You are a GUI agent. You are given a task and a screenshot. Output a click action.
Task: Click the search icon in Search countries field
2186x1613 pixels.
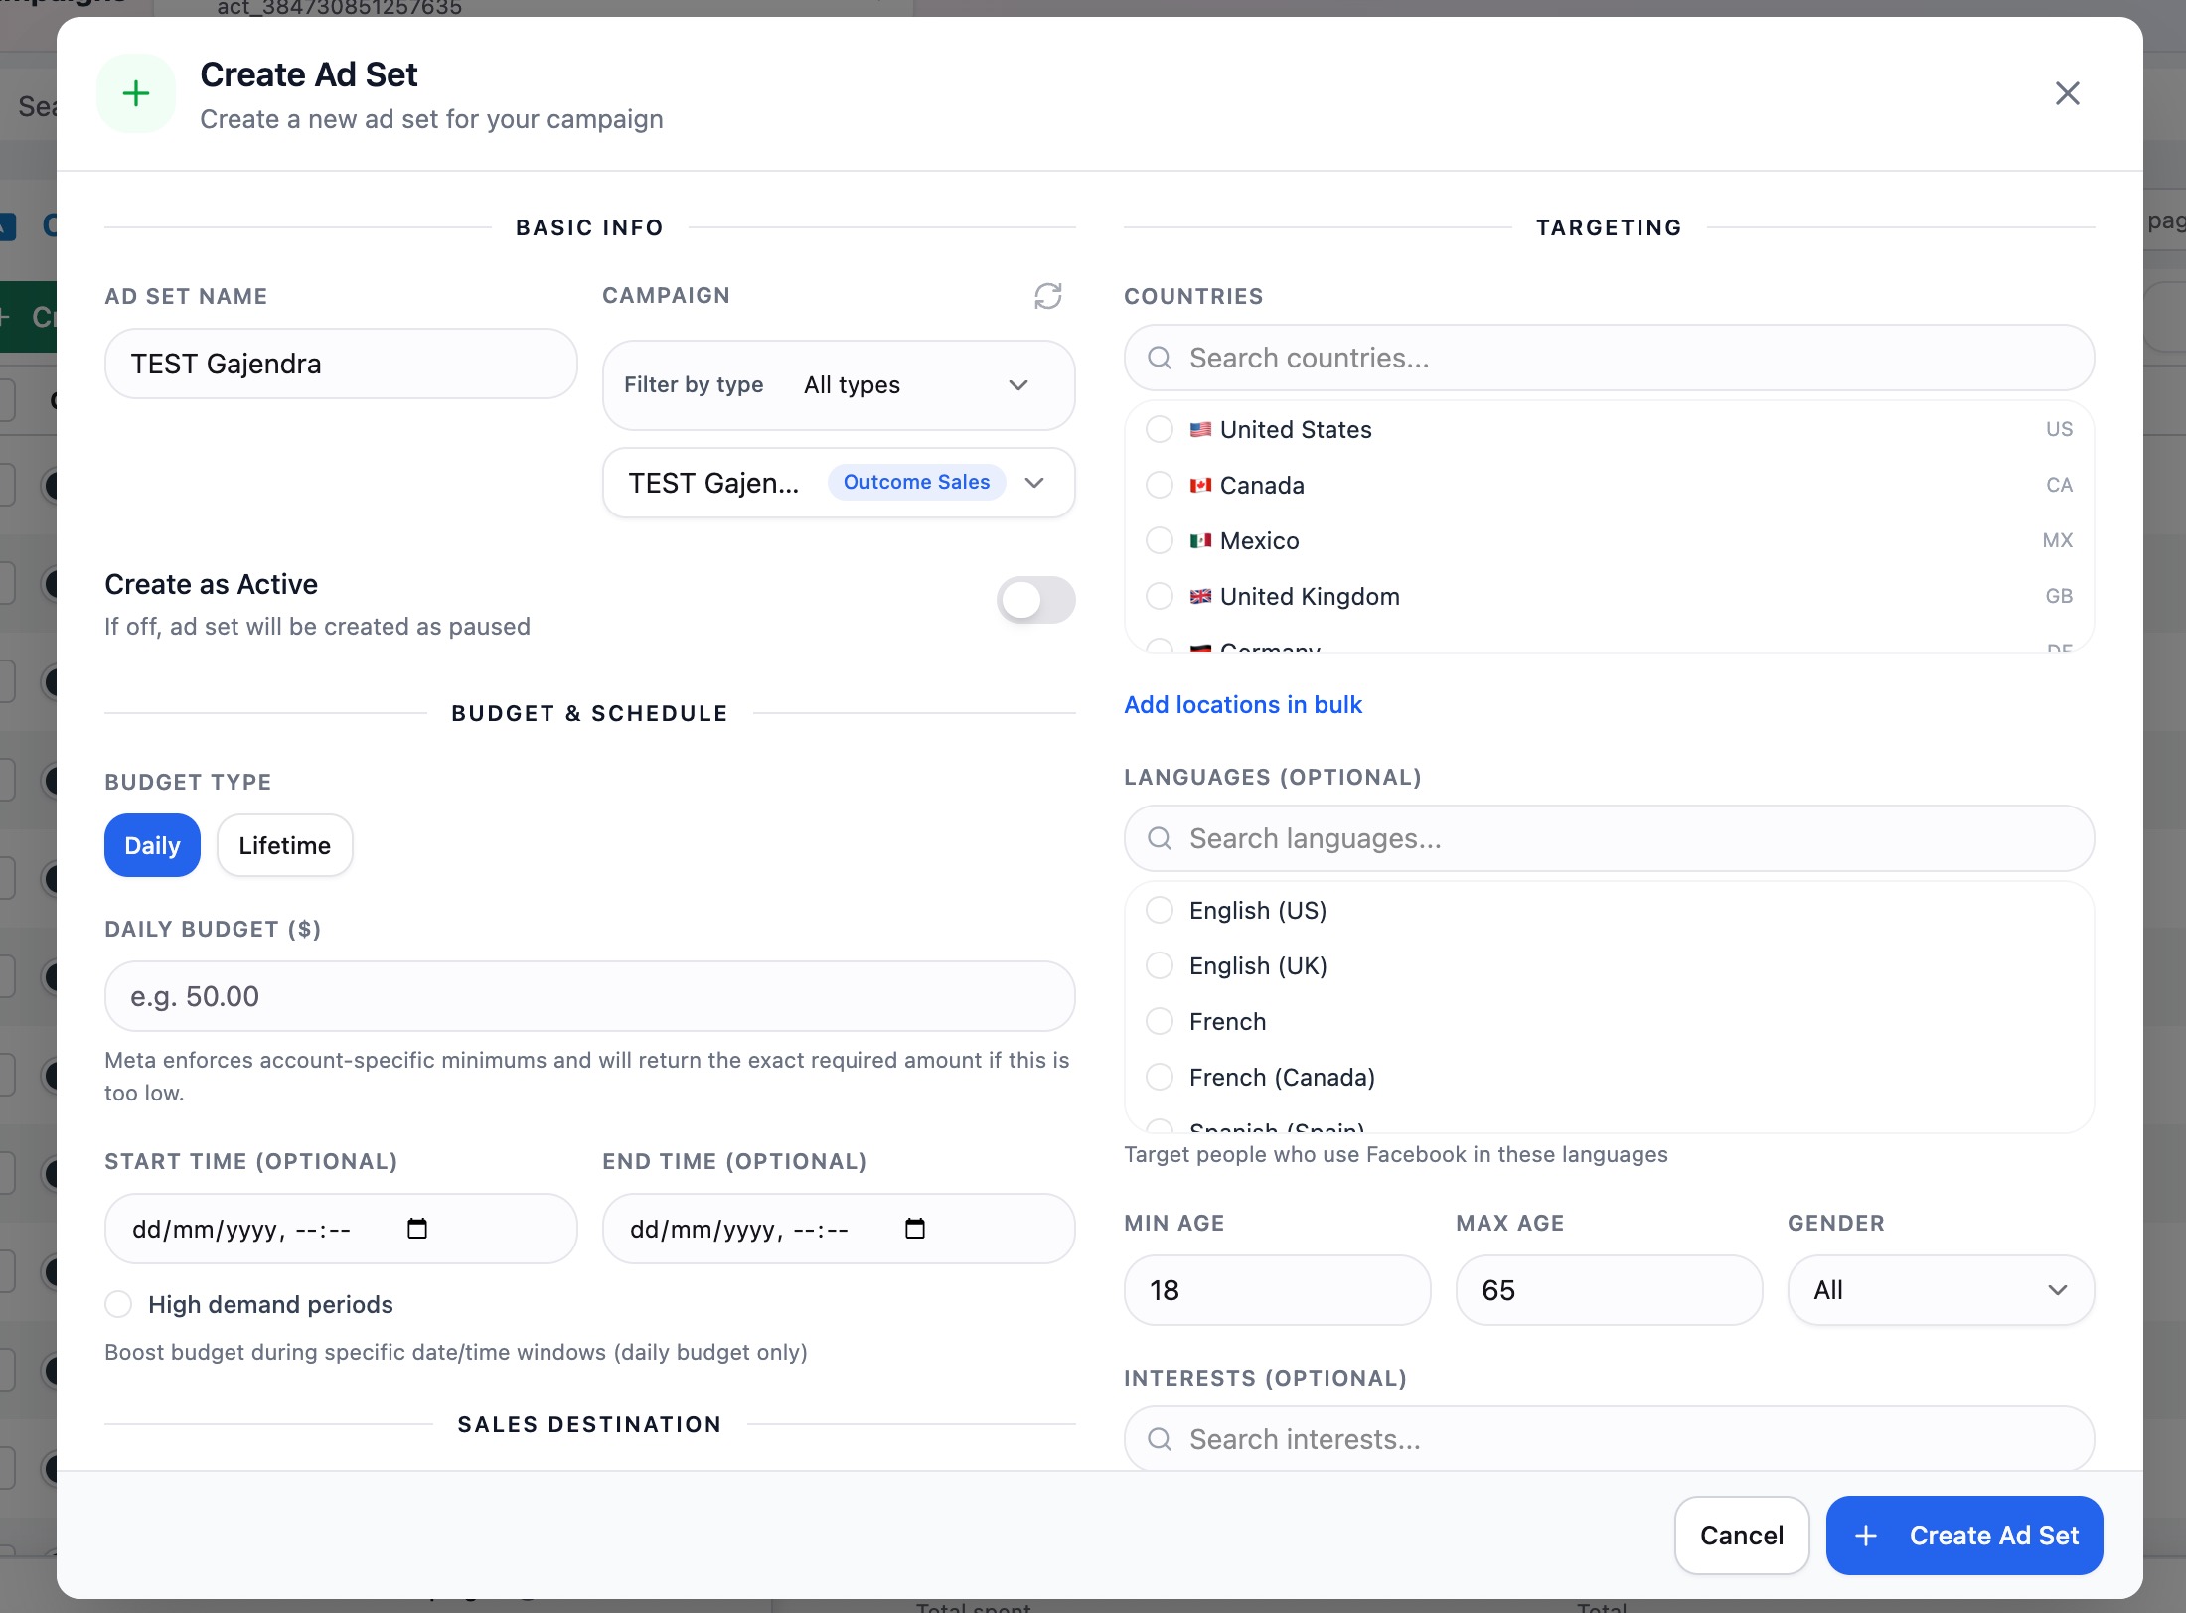point(1160,358)
